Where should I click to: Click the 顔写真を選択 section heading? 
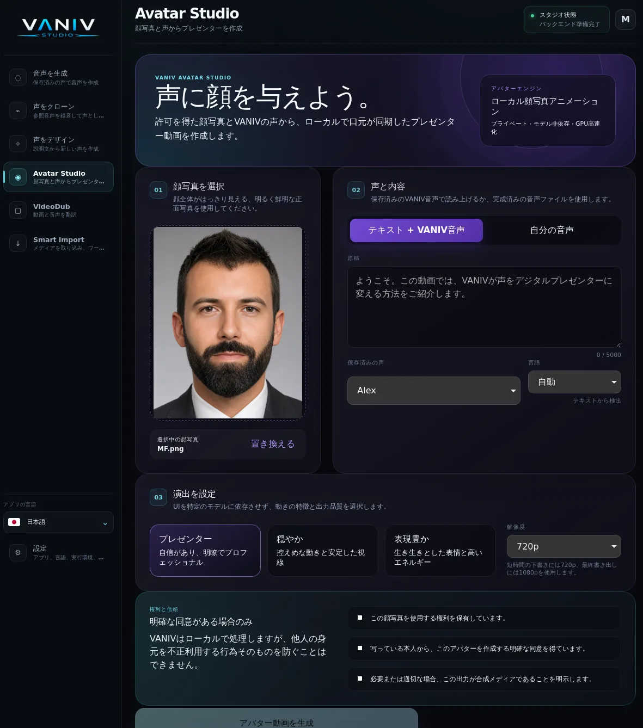pyautogui.click(x=199, y=187)
